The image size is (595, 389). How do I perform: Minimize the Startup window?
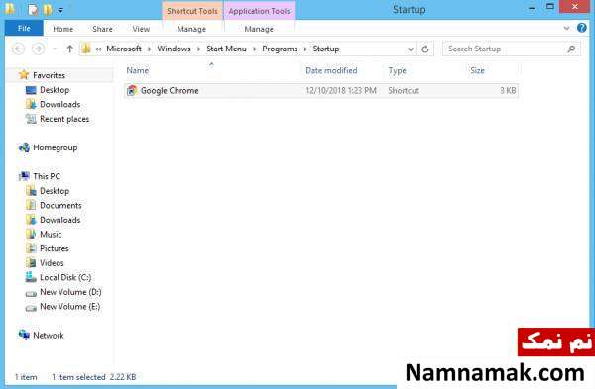tap(532, 8)
